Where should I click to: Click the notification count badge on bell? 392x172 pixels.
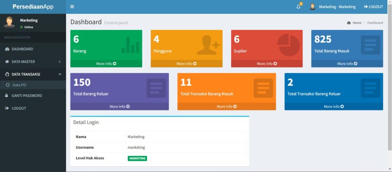pos(301,4)
